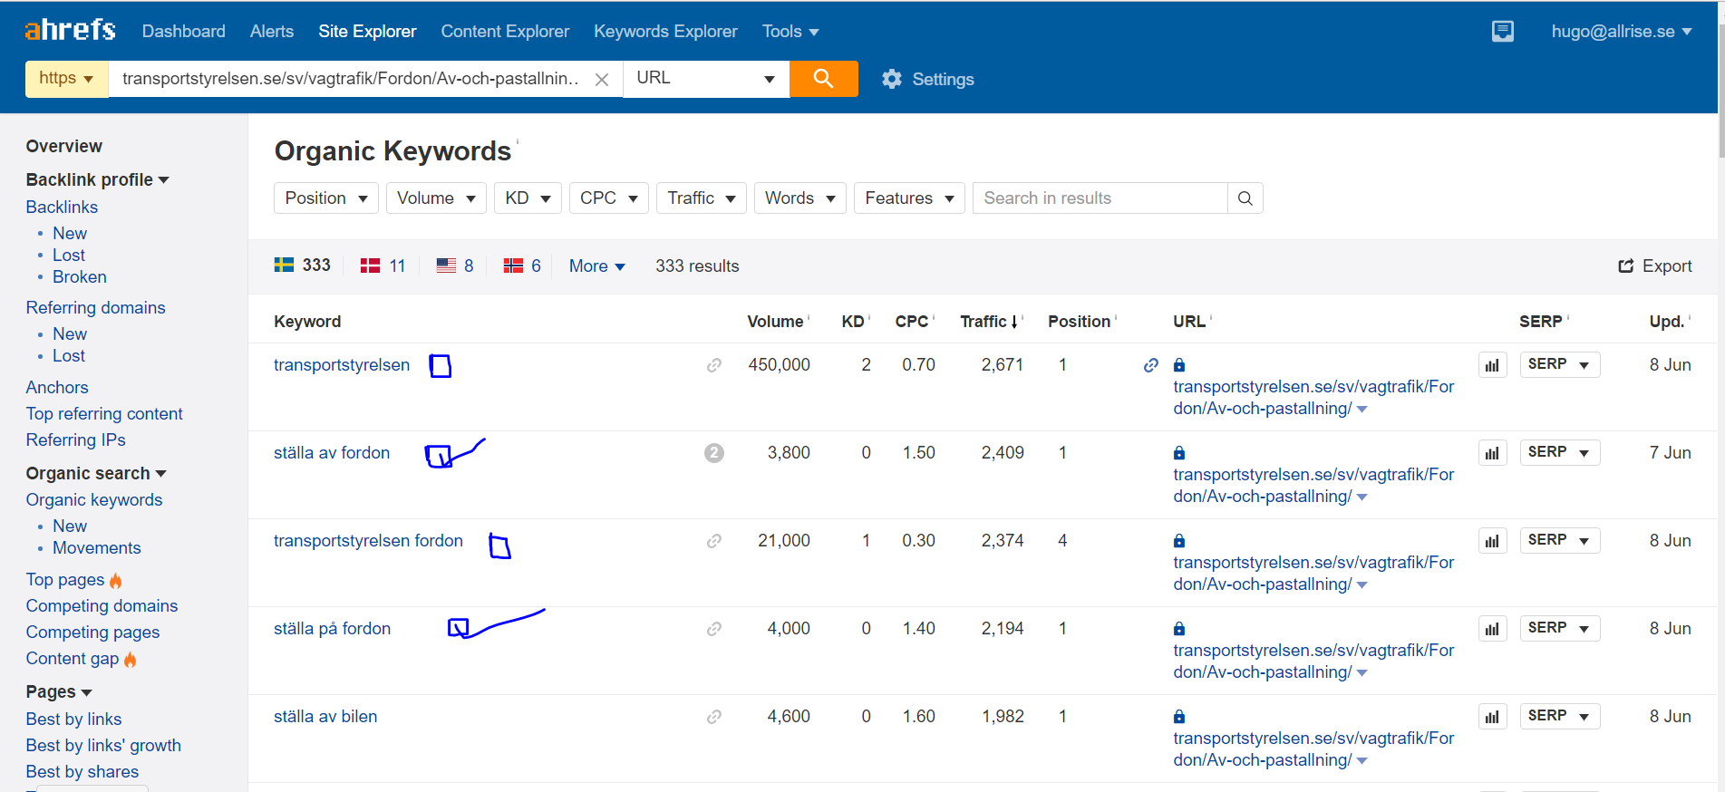Screen dimensions: 1725x792
Task: Clear the URL field with X
Action: point(602,80)
